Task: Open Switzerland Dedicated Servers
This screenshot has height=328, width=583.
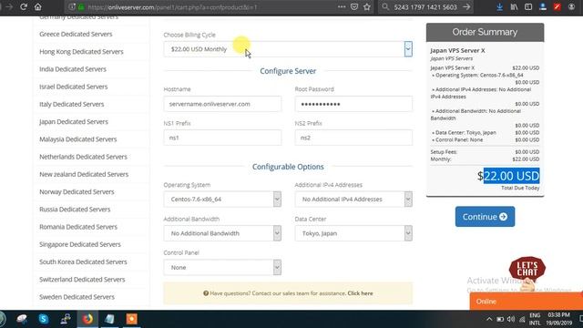Action: click(x=82, y=279)
